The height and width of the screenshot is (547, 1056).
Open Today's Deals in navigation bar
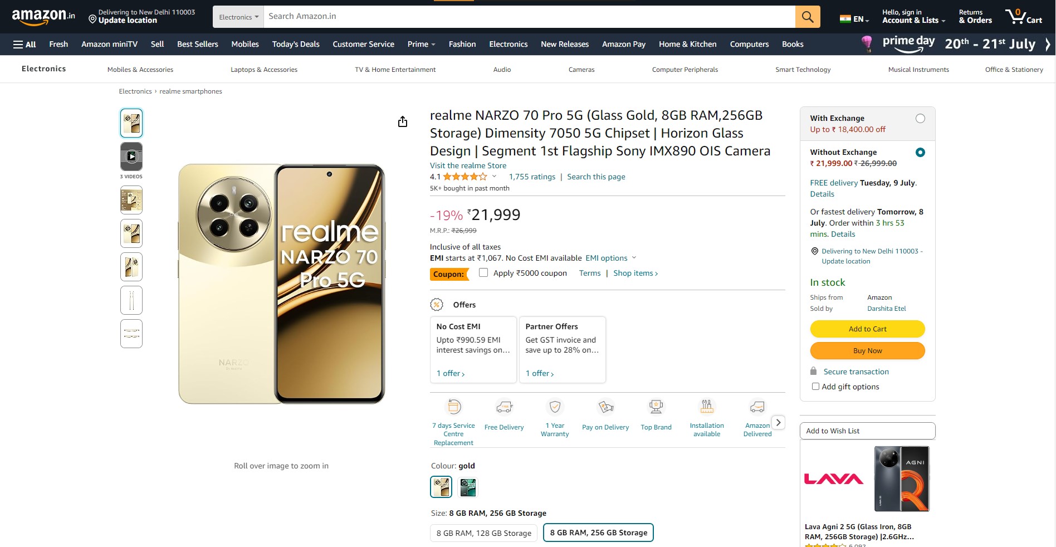(296, 45)
